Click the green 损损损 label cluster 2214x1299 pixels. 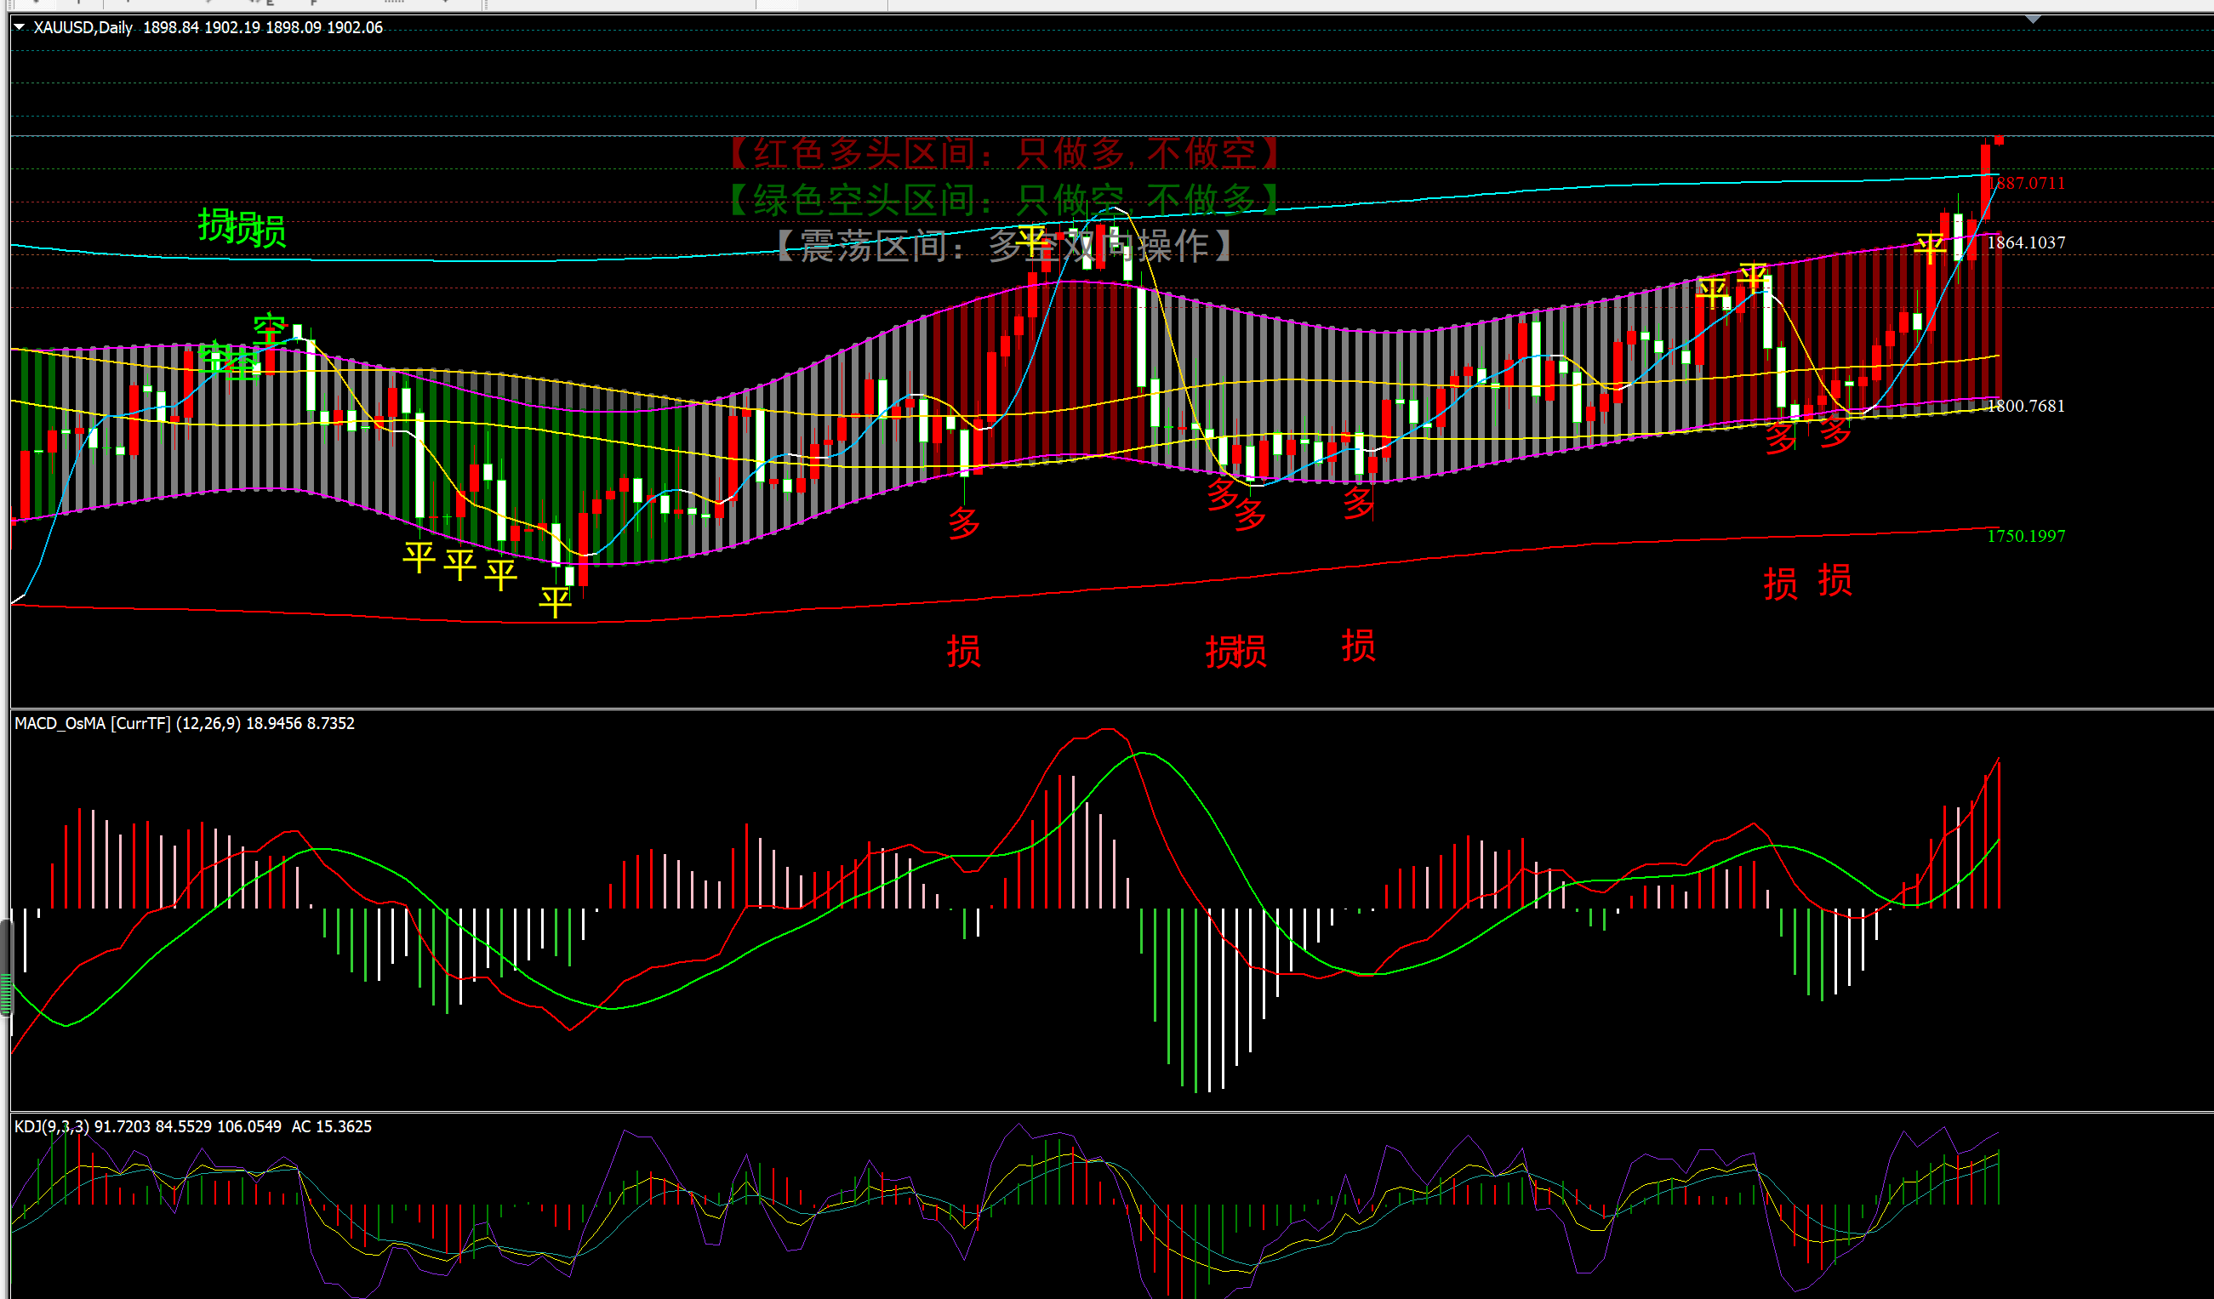tap(242, 228)
